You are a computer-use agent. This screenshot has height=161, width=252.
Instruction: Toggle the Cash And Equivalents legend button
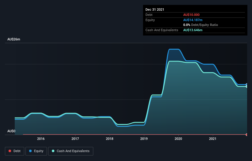tap(71, 151)
